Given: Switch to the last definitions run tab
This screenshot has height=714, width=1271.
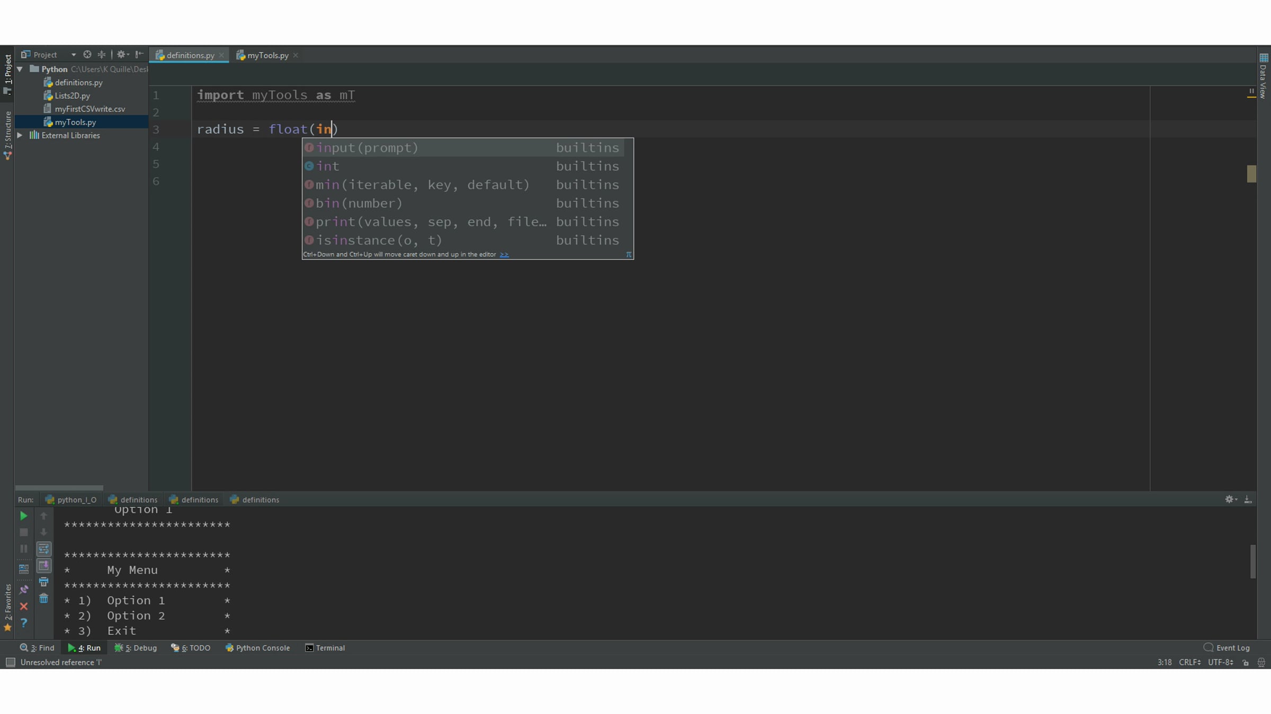Looking at the screenshot, I should point(255,500).
